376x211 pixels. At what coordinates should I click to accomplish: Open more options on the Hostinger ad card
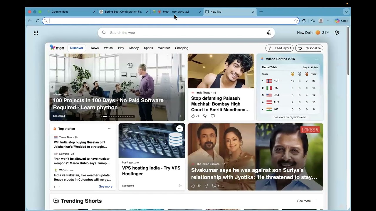click(179, 129)
